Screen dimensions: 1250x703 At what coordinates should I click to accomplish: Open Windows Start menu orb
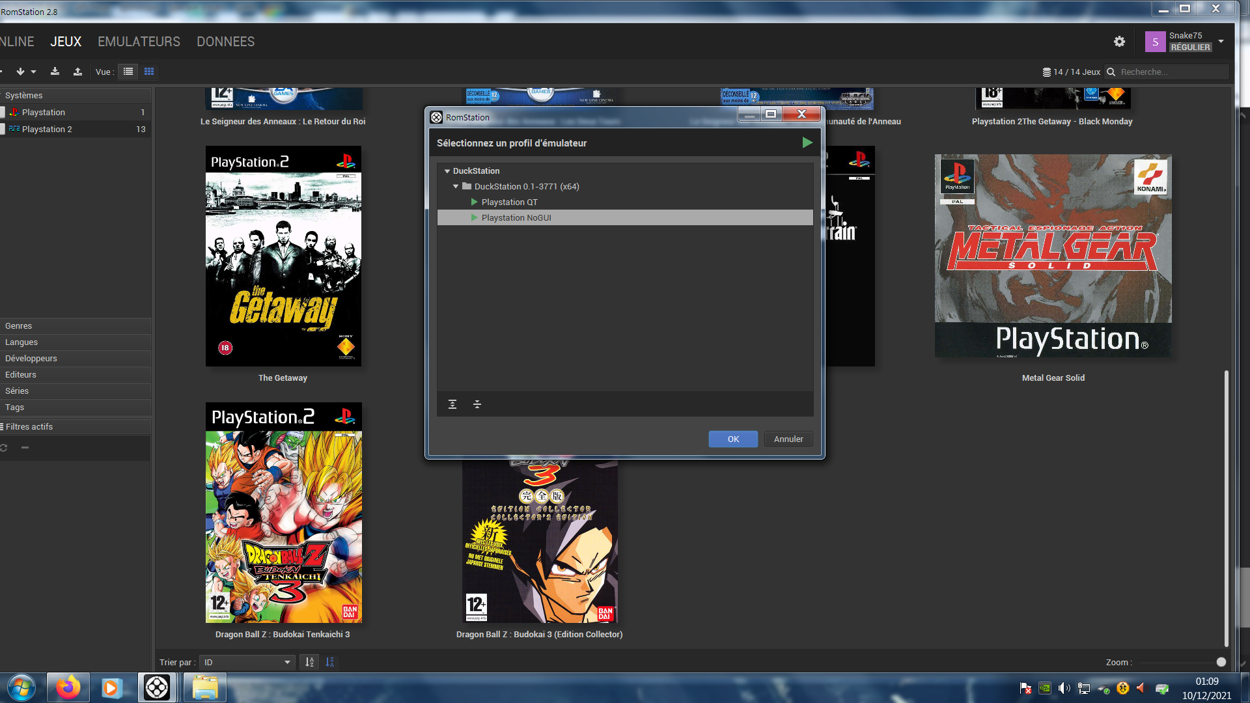21,687
